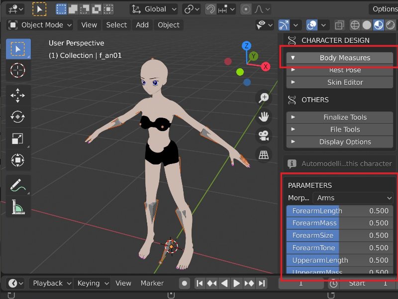
Task: Open the Select menu in header
Action: click(116, 25)
